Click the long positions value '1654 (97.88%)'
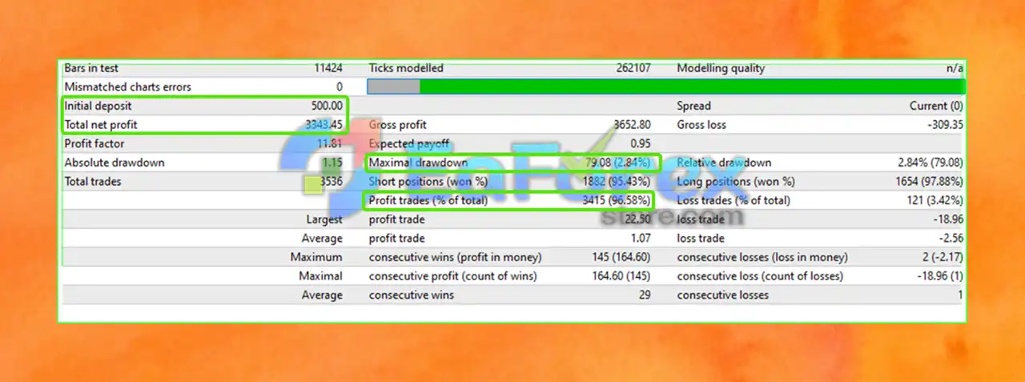Screen dimensions: 1025x382 (x=929, y=182)
